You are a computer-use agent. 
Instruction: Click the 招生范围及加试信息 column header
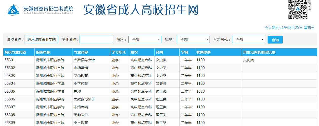pos(259,52)
